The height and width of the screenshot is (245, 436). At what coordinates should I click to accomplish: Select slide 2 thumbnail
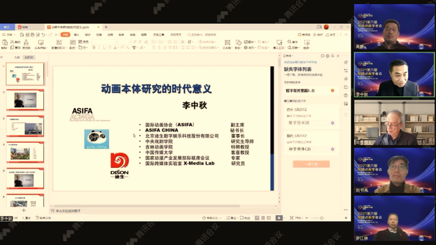coord(25,100)
